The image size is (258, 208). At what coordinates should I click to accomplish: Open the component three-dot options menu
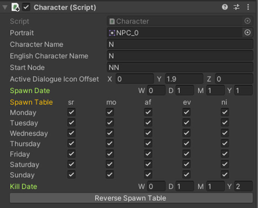(248, 7)
